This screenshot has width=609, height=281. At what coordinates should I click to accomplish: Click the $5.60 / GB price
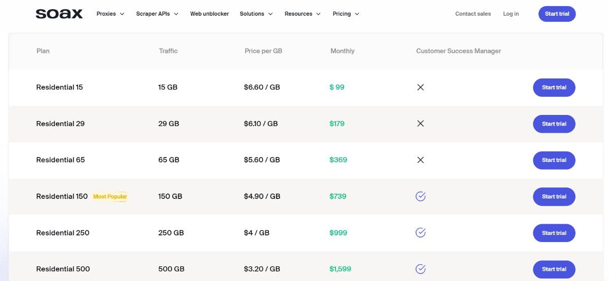point(262,160)
